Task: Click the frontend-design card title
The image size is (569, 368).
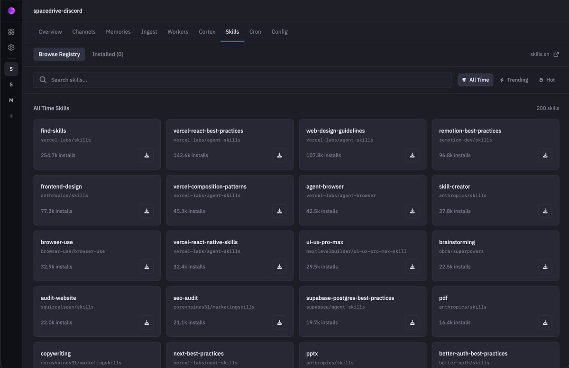Action: tap(61, 187)
